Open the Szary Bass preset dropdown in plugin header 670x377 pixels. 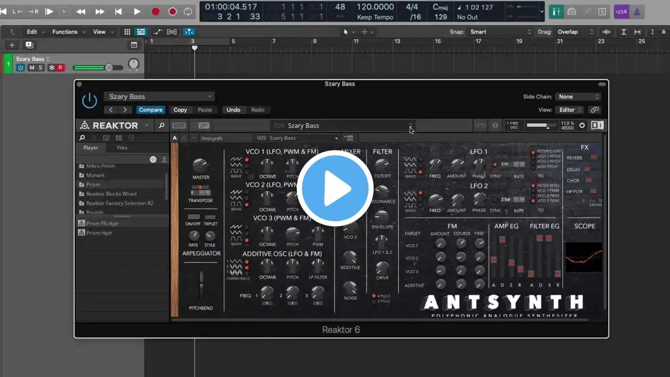coord(159,97)
